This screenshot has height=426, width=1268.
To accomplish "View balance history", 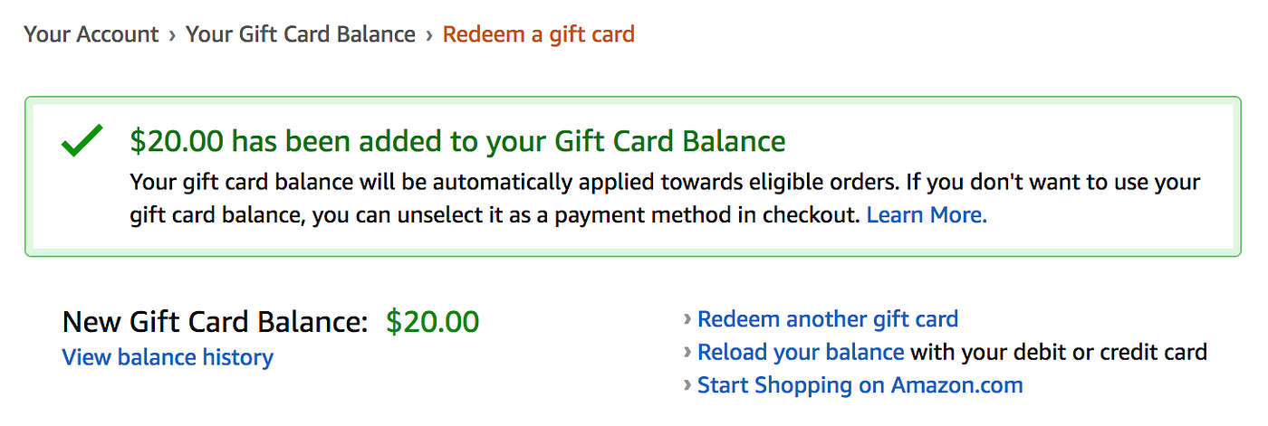I will (168, 357).
